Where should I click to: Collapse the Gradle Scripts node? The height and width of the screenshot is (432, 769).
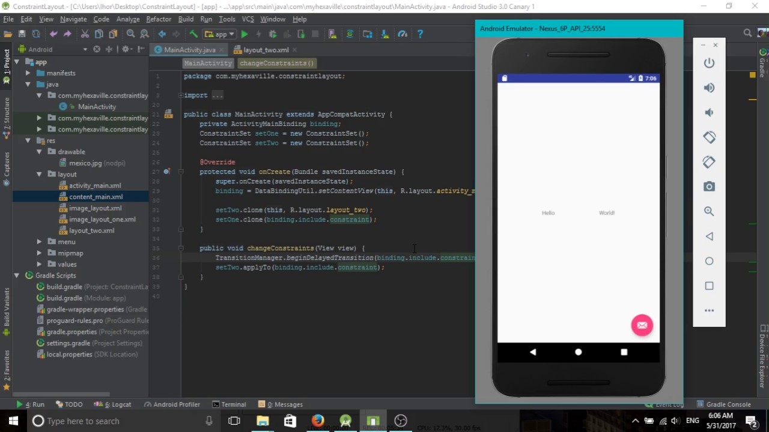pos(17,275)
